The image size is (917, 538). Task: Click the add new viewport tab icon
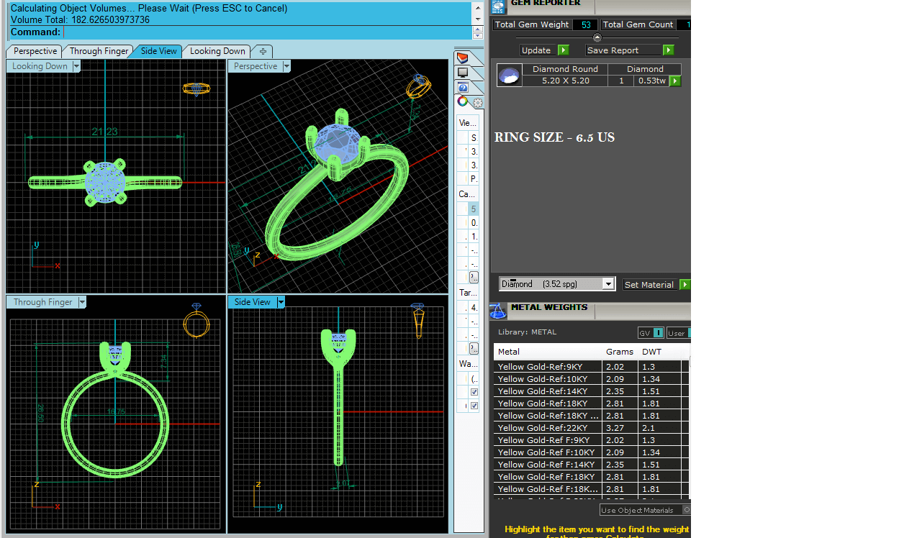point(263,51)
